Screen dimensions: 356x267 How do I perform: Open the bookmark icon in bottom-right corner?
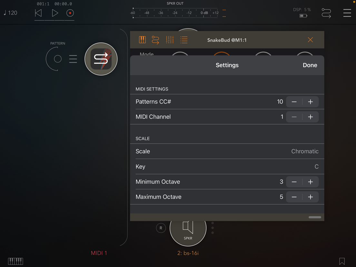tap(342, 261)
